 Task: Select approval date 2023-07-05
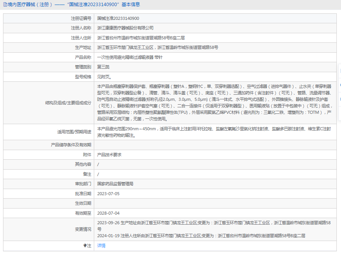(x=108, y=194)
